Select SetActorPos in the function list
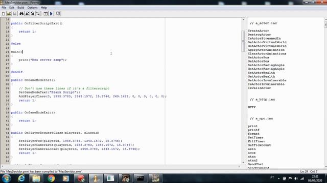 pos(258,57)
